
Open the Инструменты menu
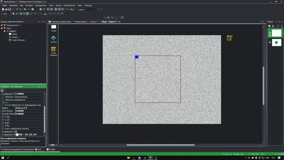click(69, 5)
